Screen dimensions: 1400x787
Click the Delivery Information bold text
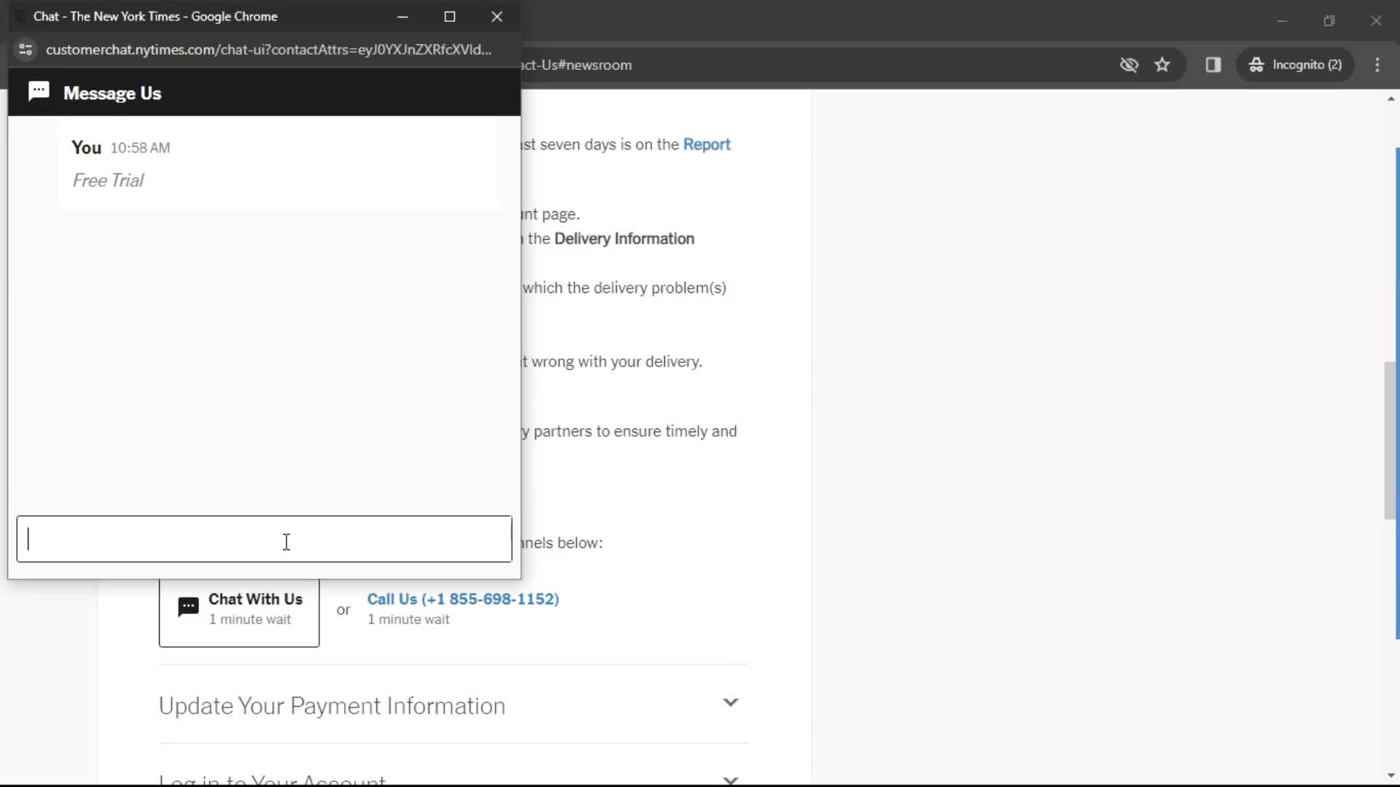[624, 239]
